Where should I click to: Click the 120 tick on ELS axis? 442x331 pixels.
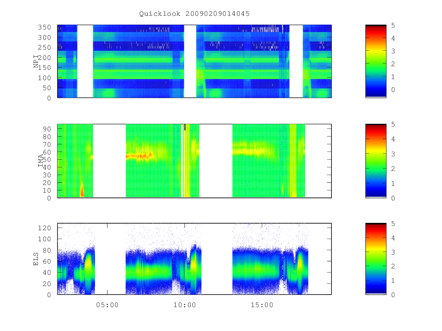pos(45,228)
